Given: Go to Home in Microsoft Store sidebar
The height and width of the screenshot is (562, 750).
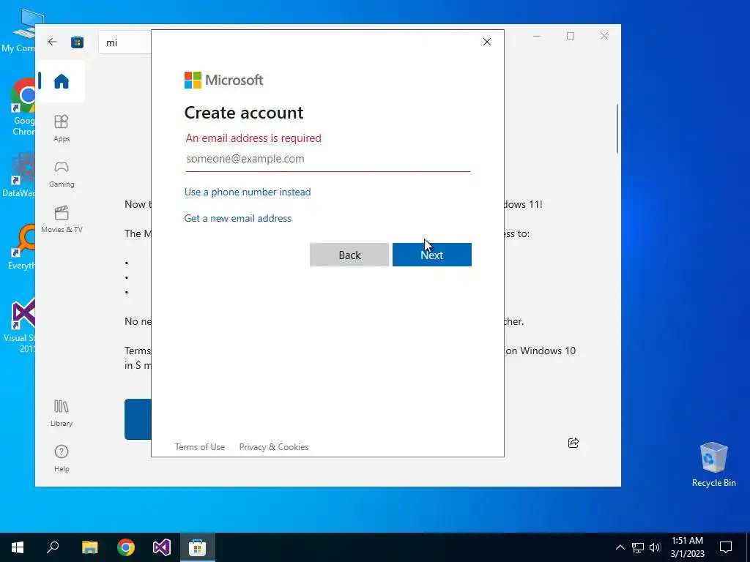Looking at the screenshot, I should point(62,81).
